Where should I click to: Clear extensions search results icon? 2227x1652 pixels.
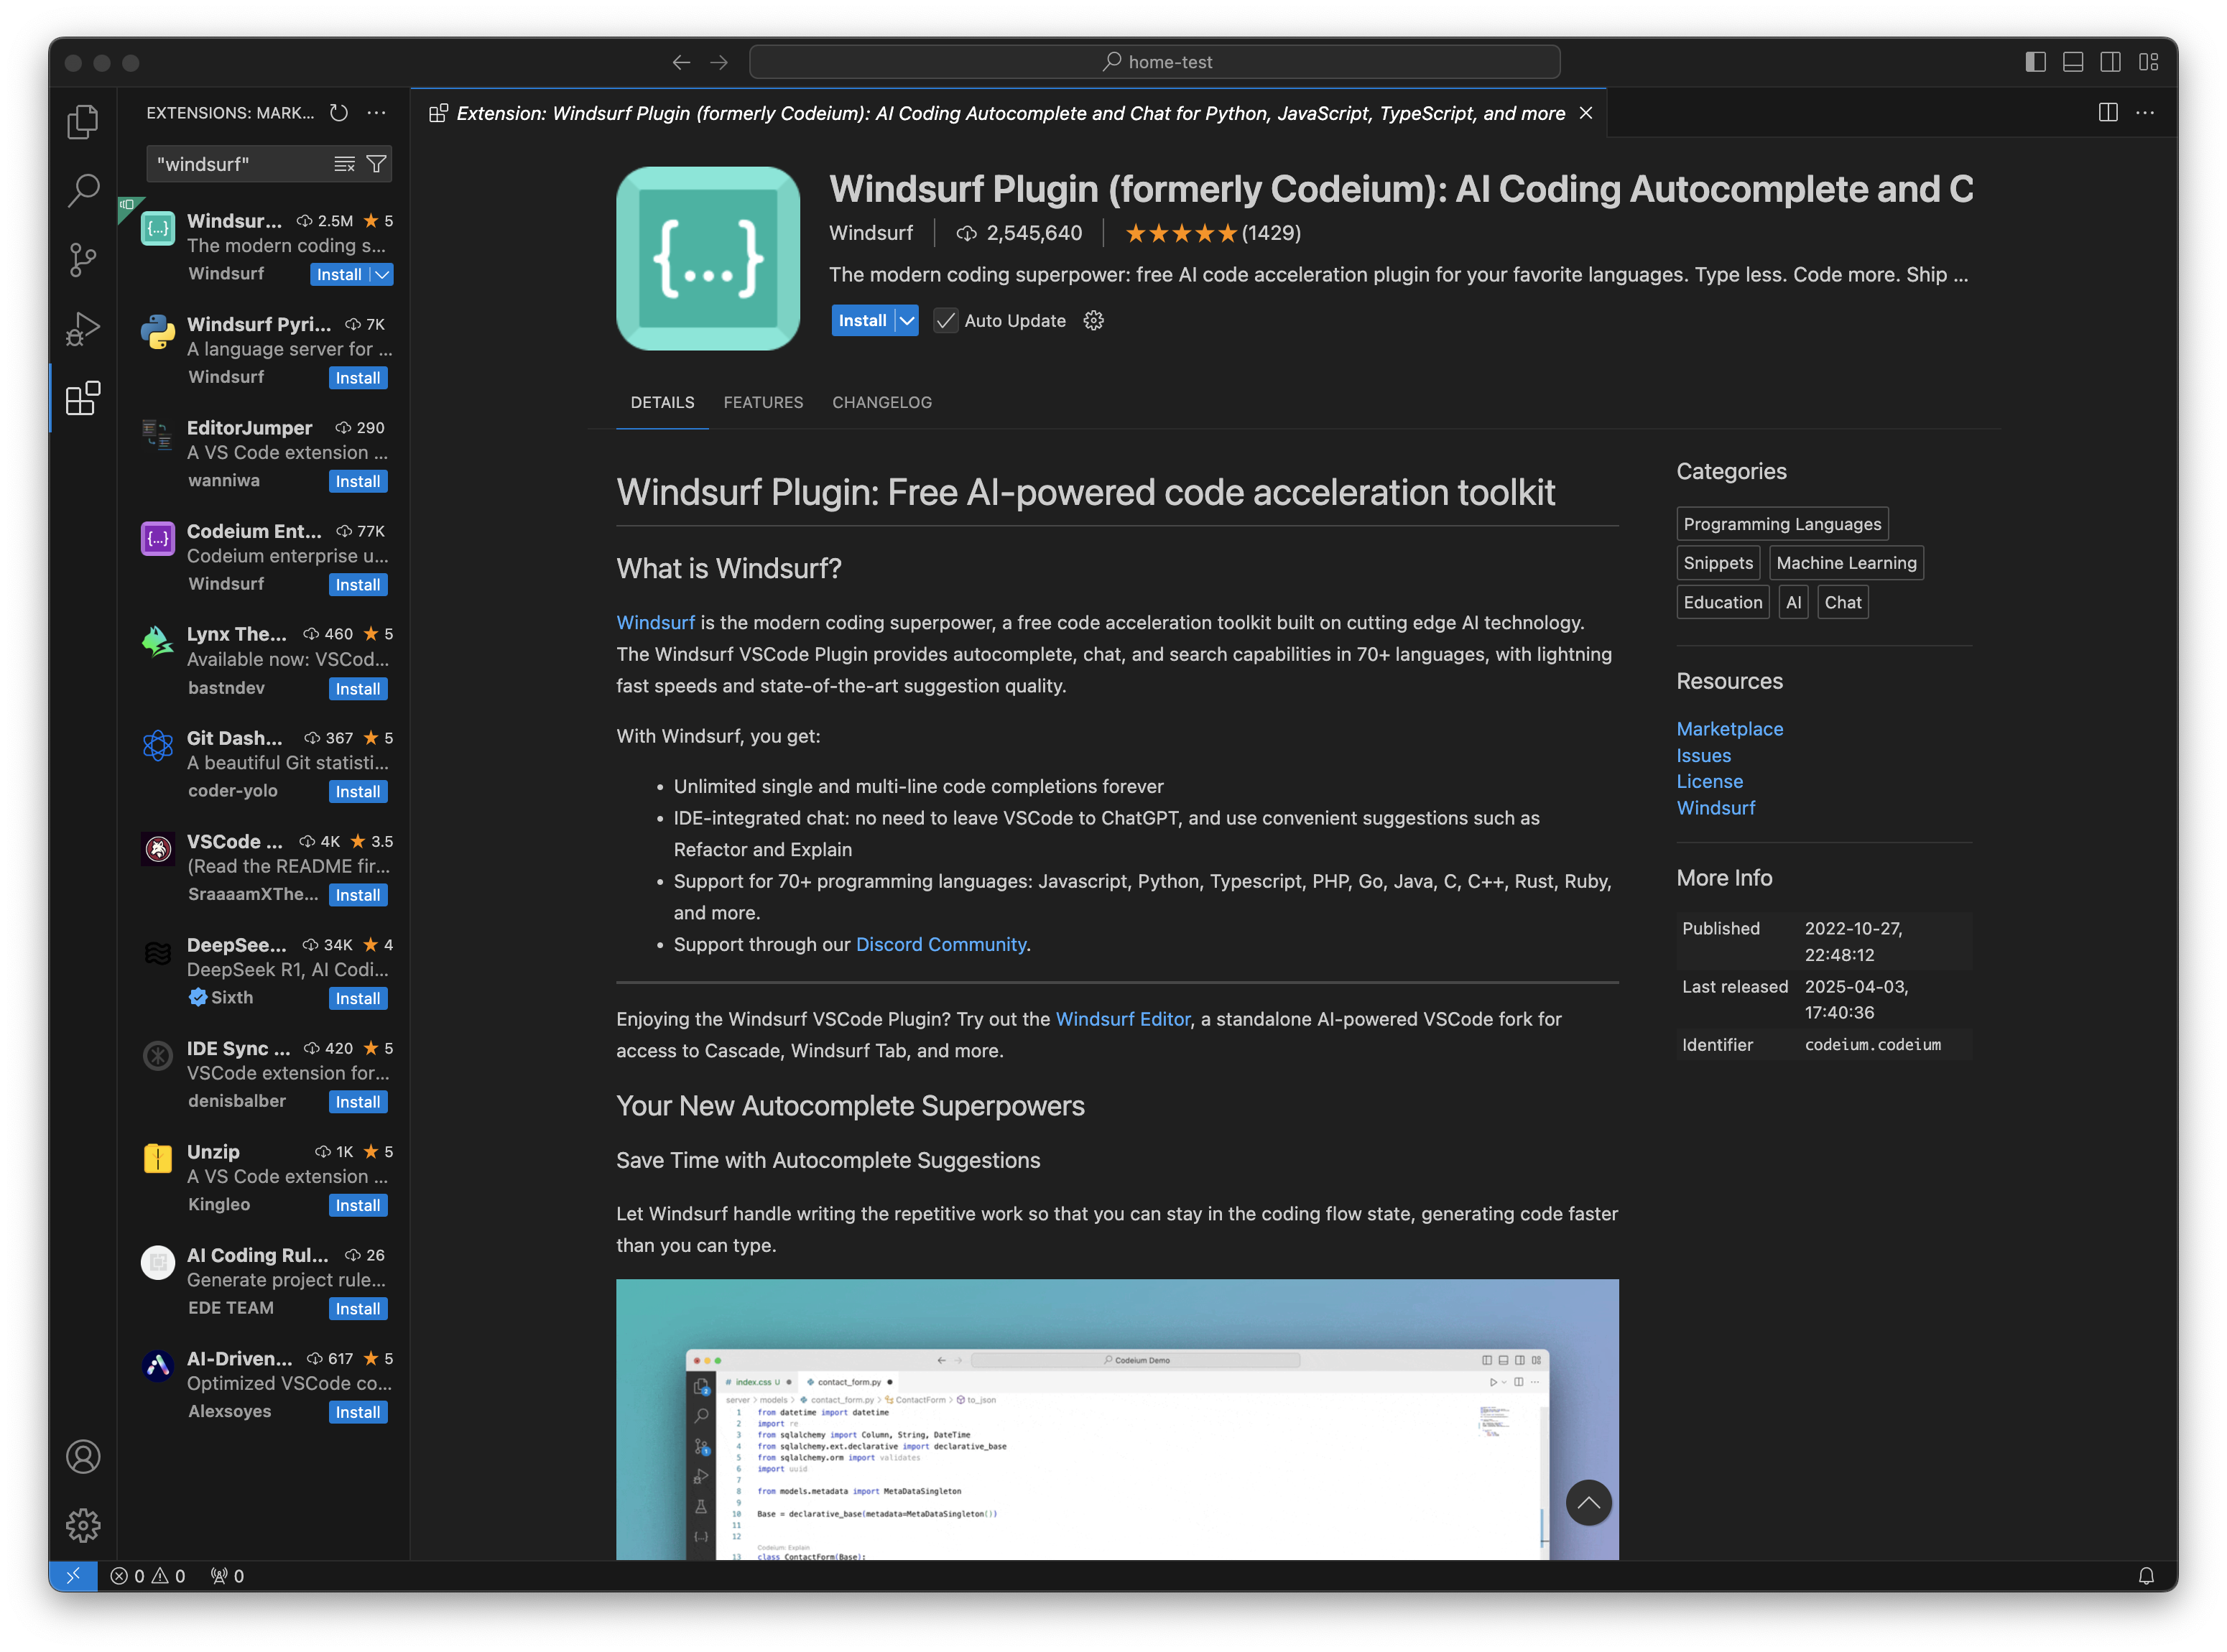coord(344,164)
